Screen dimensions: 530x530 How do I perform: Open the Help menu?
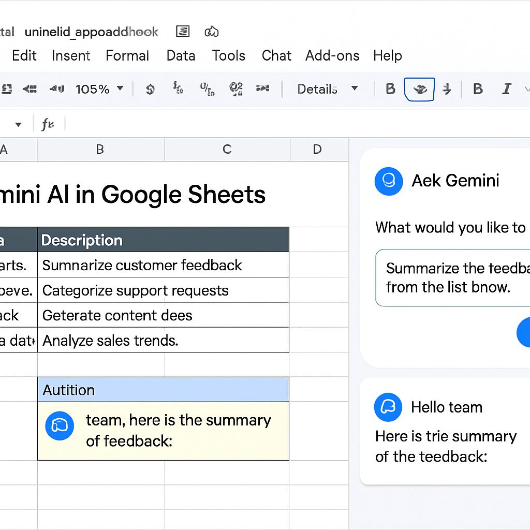pyautogui.click(x=388, y=55)
